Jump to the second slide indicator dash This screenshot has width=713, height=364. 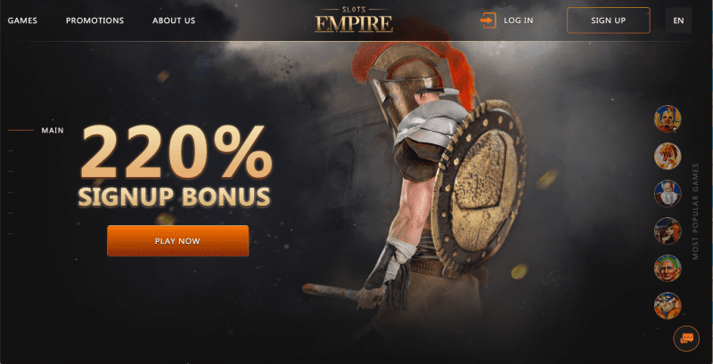(x=11, y=150)
